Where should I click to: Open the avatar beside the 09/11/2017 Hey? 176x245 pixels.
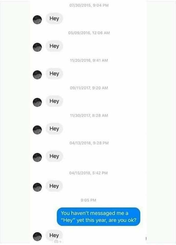pyautogui.click(x=37, y=102)
